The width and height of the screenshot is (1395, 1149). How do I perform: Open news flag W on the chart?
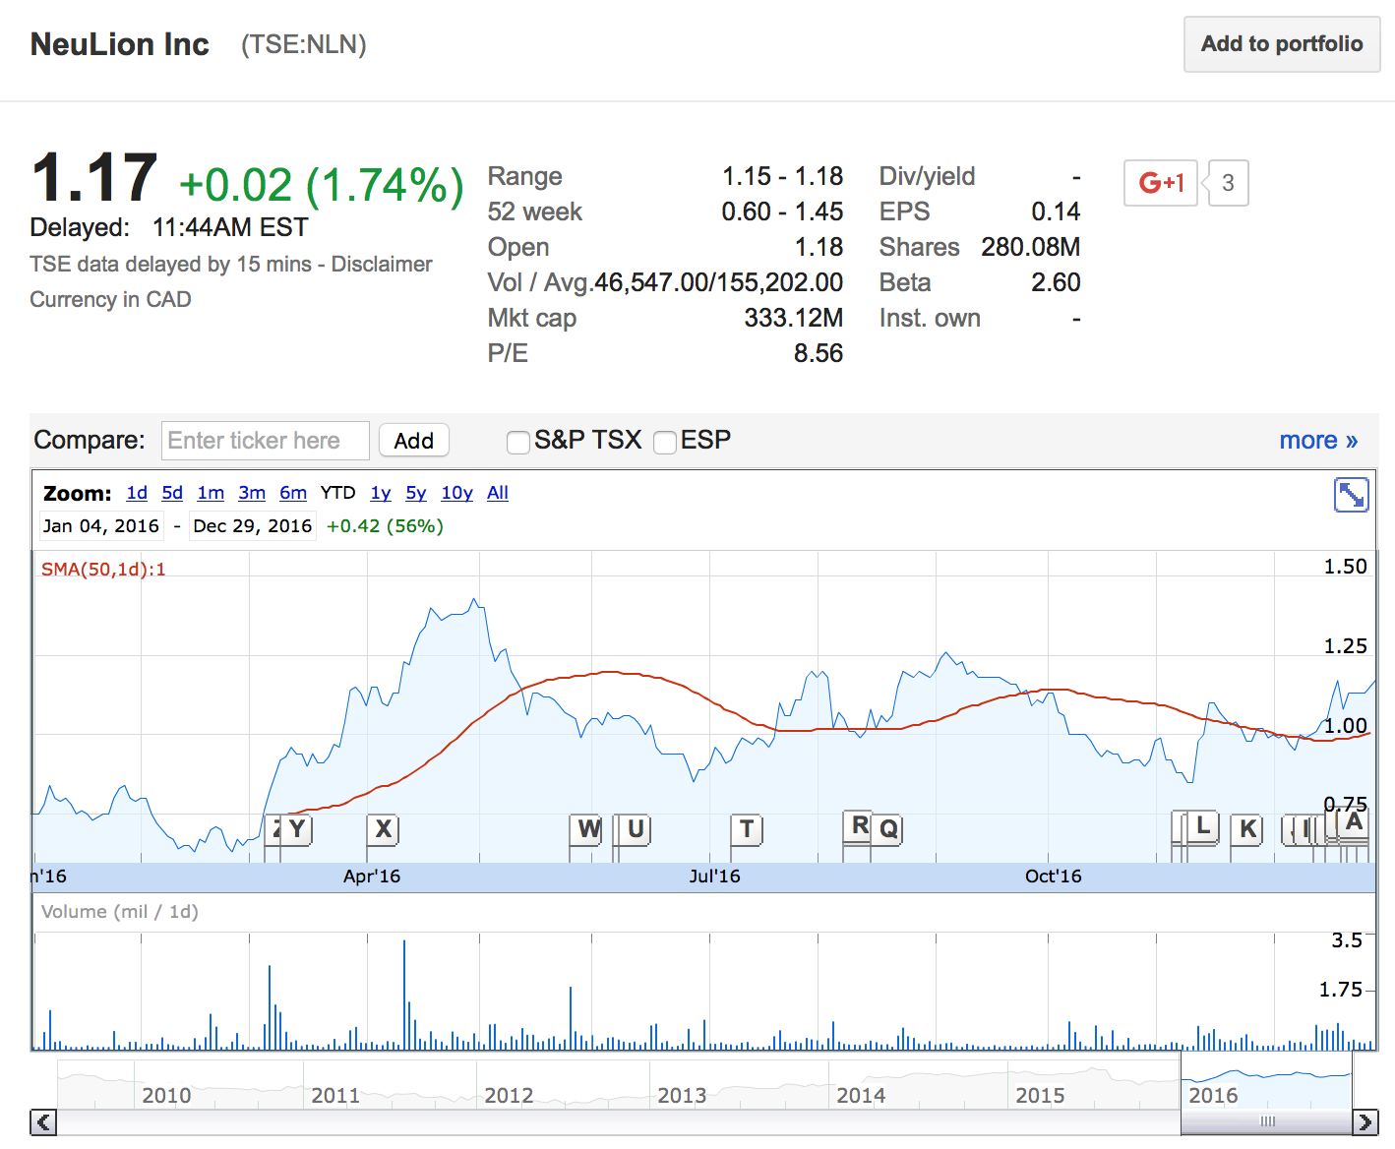tap(588, 829)
